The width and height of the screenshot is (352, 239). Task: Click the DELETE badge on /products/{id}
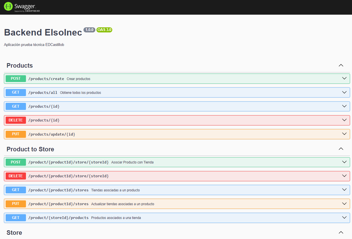point(16,120)
